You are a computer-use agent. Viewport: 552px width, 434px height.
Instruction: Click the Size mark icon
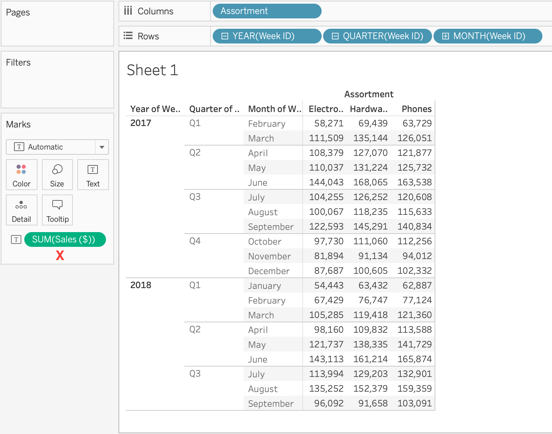pyautogui.click(x=57, y=175)
